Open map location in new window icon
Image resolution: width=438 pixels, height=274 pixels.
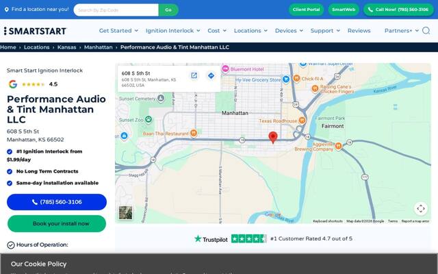pyautogui.click(x=194, y=75)
